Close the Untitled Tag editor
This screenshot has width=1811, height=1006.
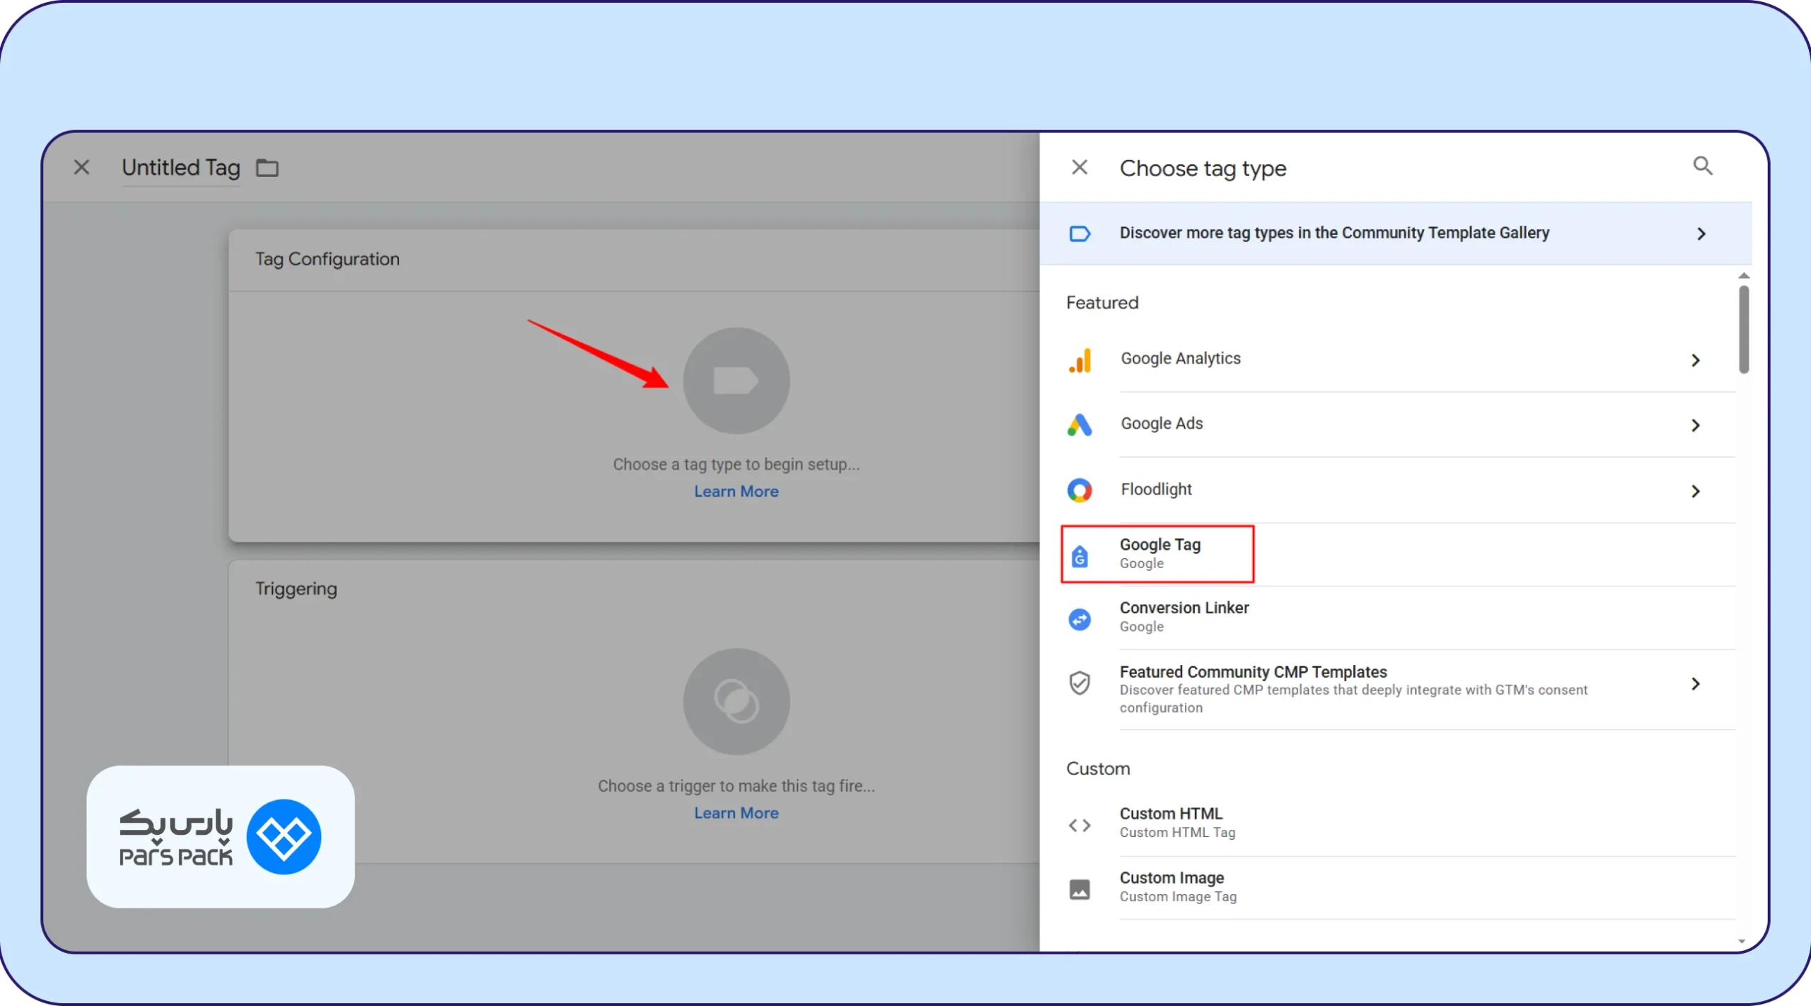(82, 167)
